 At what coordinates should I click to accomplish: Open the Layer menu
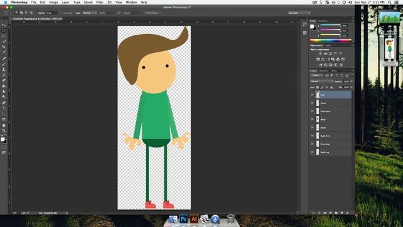coord(65,2)
